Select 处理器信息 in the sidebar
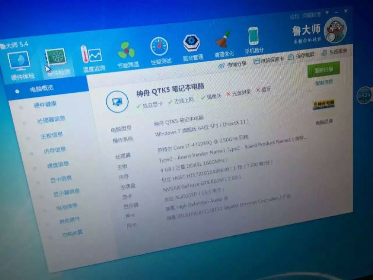Viewport: 373px width, 280px height. tap(51, 120)
